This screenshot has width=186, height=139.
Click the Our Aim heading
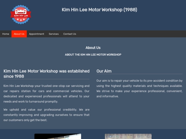[x=104, y=71]
